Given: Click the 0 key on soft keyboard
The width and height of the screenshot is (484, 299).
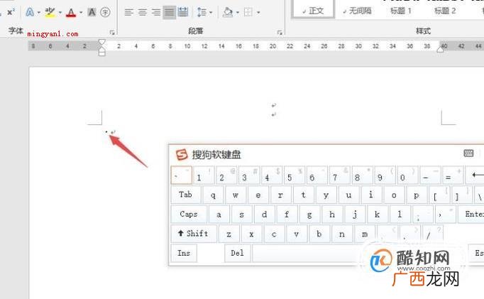Looking at the screenshot, I should pos(407,175).
